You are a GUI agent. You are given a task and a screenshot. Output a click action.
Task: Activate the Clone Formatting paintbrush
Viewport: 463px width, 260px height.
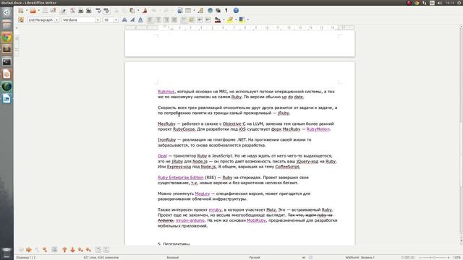coord(145,11)
